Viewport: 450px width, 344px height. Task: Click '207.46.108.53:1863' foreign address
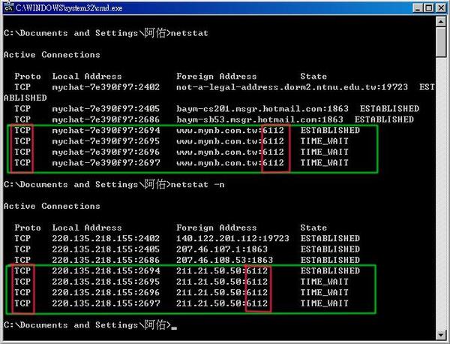(x=225, y=260)
